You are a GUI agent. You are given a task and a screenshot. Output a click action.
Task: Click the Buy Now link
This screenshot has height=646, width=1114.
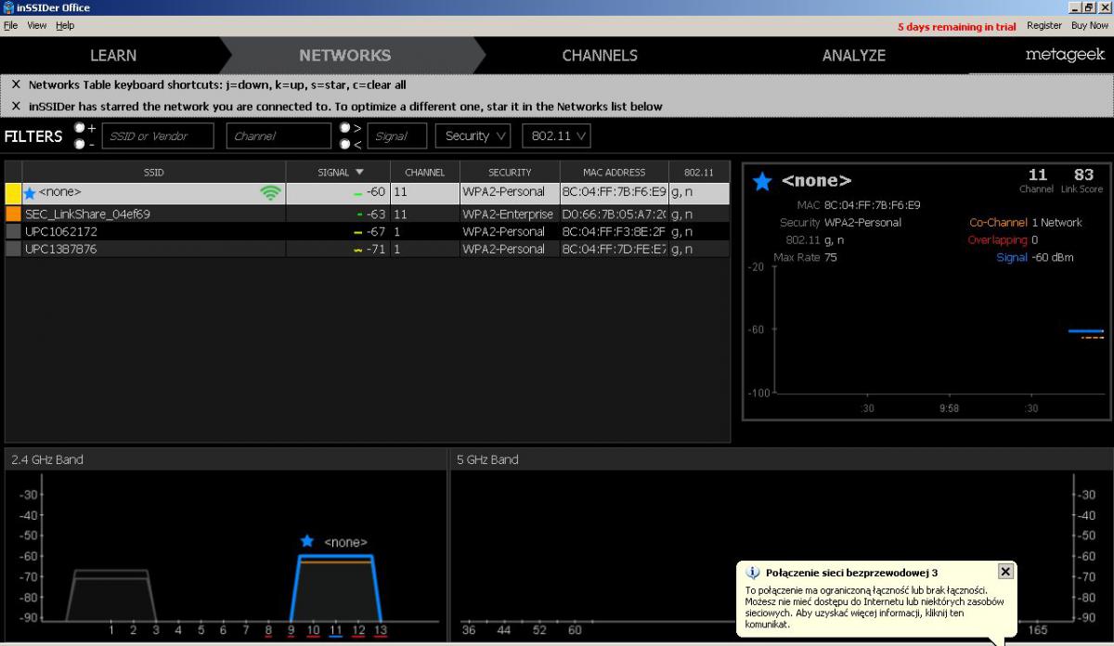[x=1090, y=26]
